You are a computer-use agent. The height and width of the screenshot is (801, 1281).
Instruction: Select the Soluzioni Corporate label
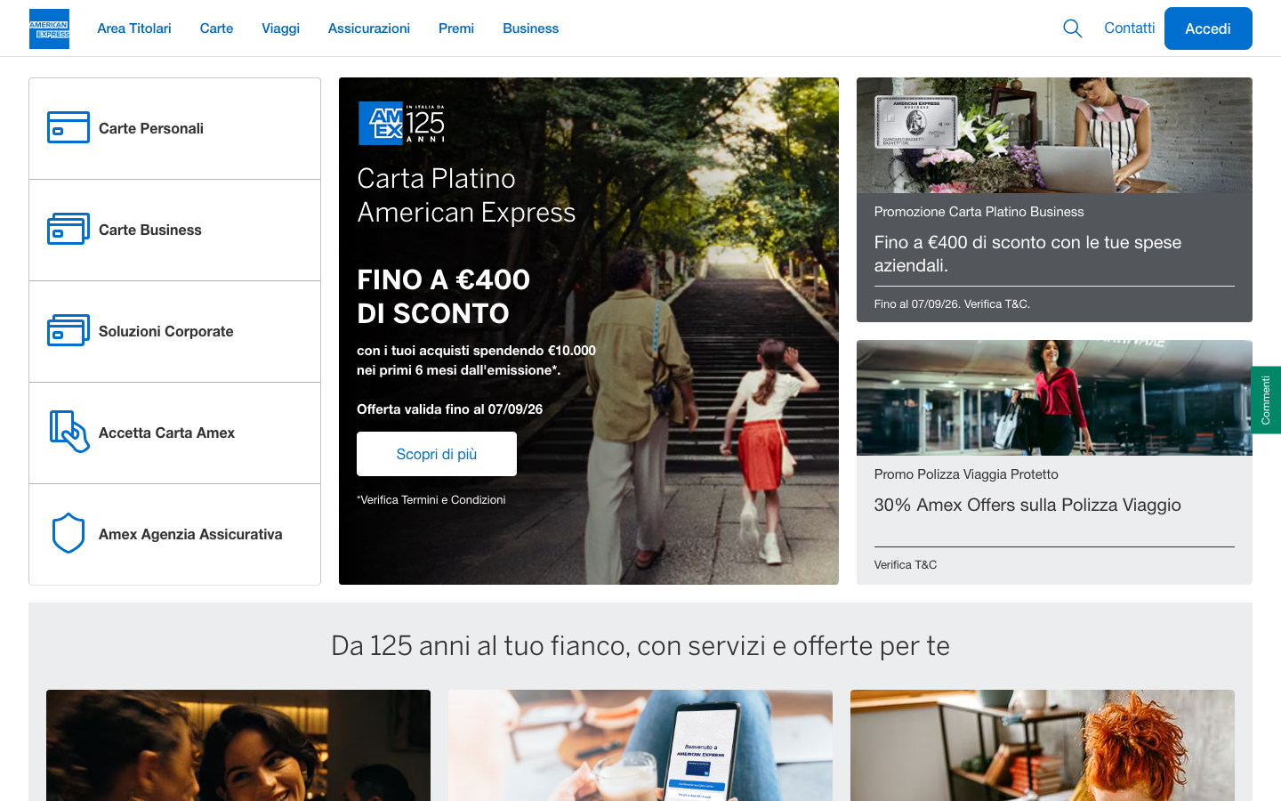tap(166, 331)
